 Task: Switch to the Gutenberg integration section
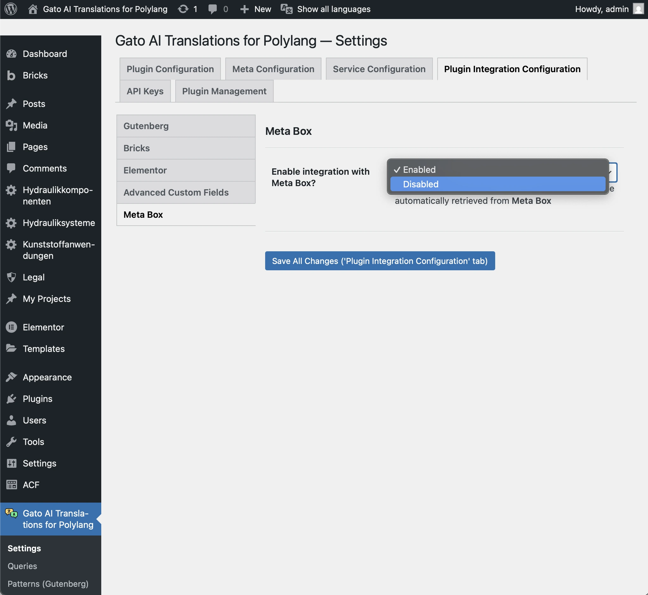[146, 126]
